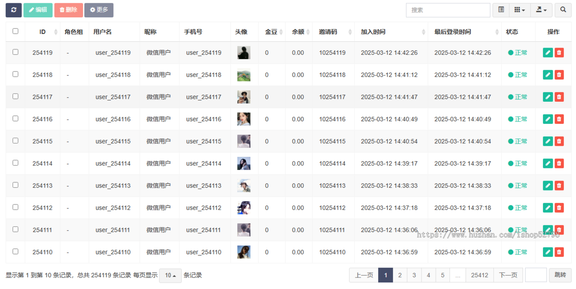Viewport: 576px width, 289px height.
Task: Edit user 254118 with the pencil icon
Action: click(x=548, y=75)
